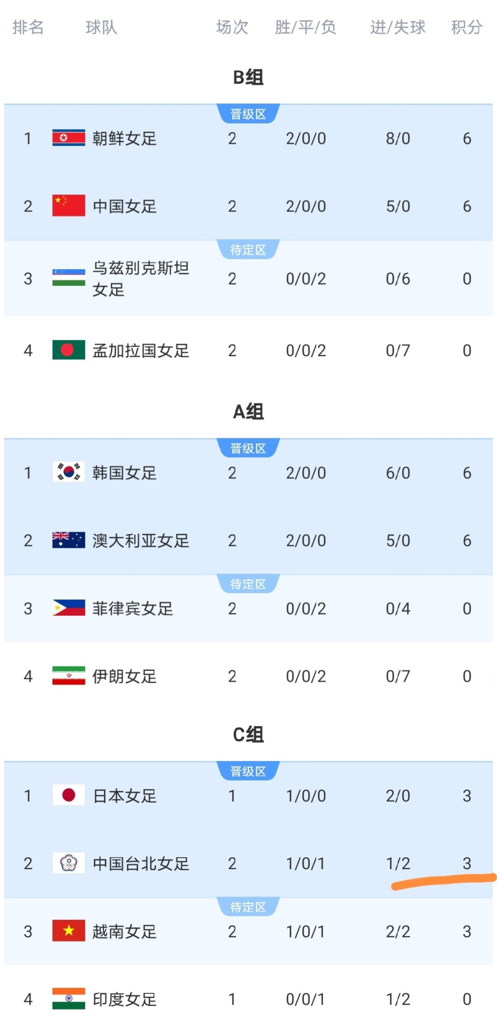
Task: Select the 积分 column header
Action: (x=466, y=27)
